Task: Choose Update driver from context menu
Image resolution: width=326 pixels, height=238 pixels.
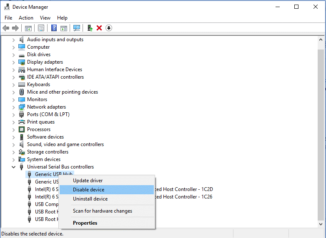Action: [x=107, y=181]
